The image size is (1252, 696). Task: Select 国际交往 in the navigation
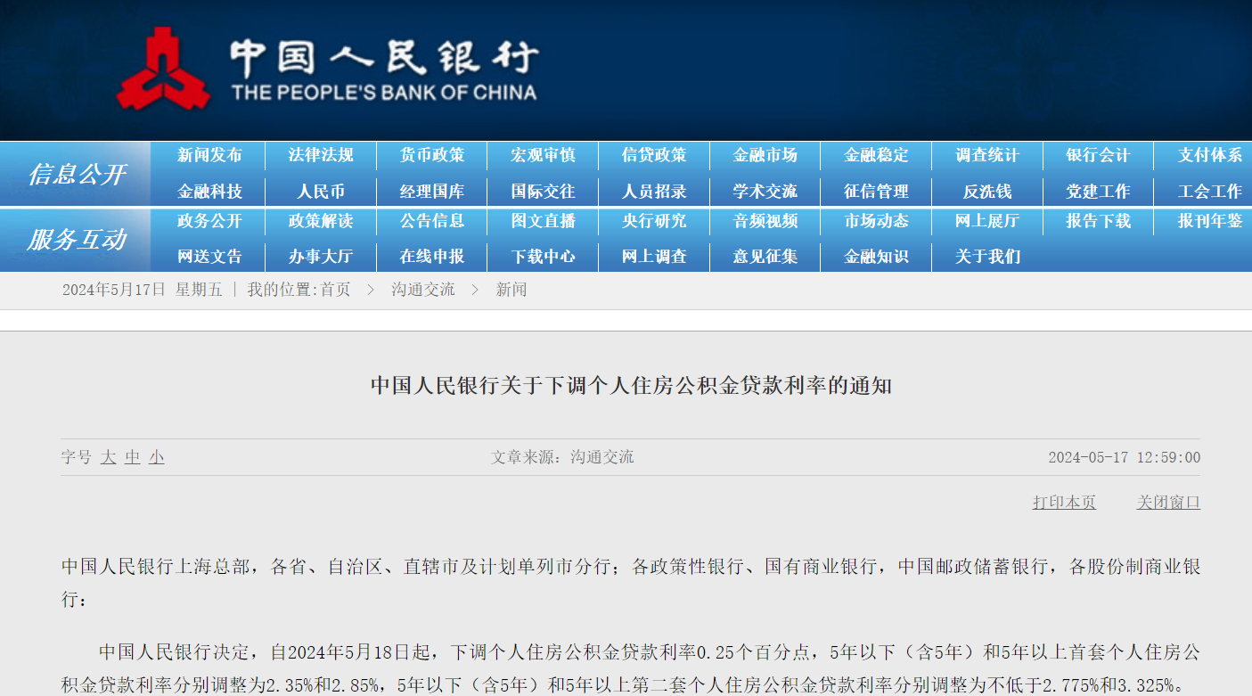coord(543,192)
